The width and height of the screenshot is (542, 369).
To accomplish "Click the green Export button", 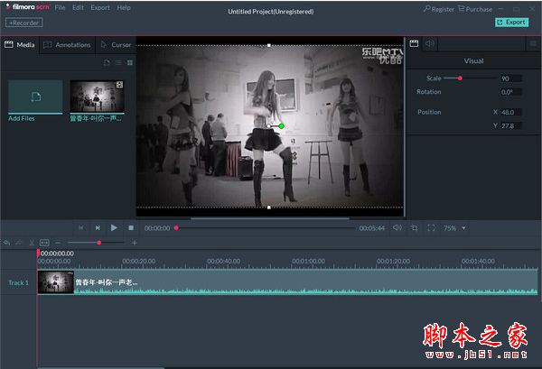I will click(x=511, y=22).
